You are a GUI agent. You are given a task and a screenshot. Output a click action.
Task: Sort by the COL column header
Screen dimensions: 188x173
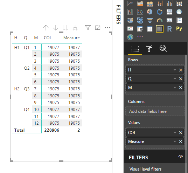[48, 38]
